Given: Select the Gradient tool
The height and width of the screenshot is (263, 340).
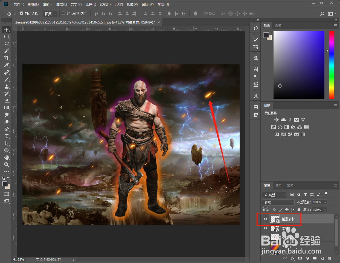Looking at the screenshot, I should point(7,108).
